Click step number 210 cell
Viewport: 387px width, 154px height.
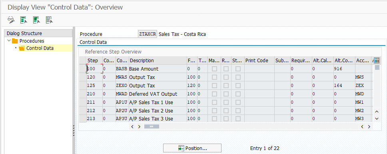pos(94,94)
